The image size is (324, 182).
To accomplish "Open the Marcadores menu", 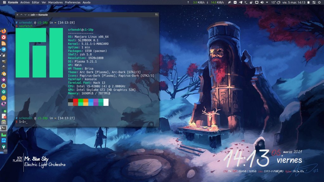I will 55,2.
